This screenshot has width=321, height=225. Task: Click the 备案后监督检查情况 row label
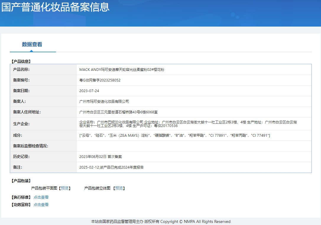(x=30, y=146)
